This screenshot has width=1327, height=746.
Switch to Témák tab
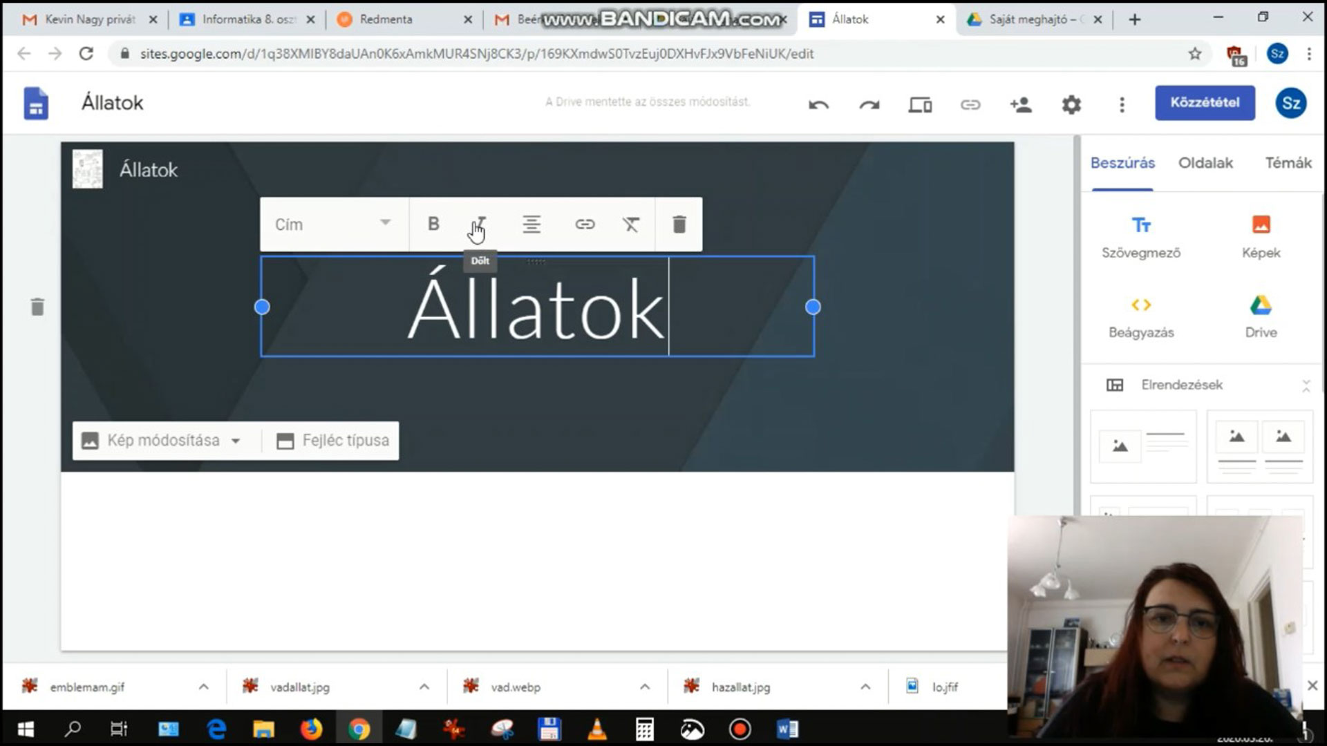(x=1288, y=163)
